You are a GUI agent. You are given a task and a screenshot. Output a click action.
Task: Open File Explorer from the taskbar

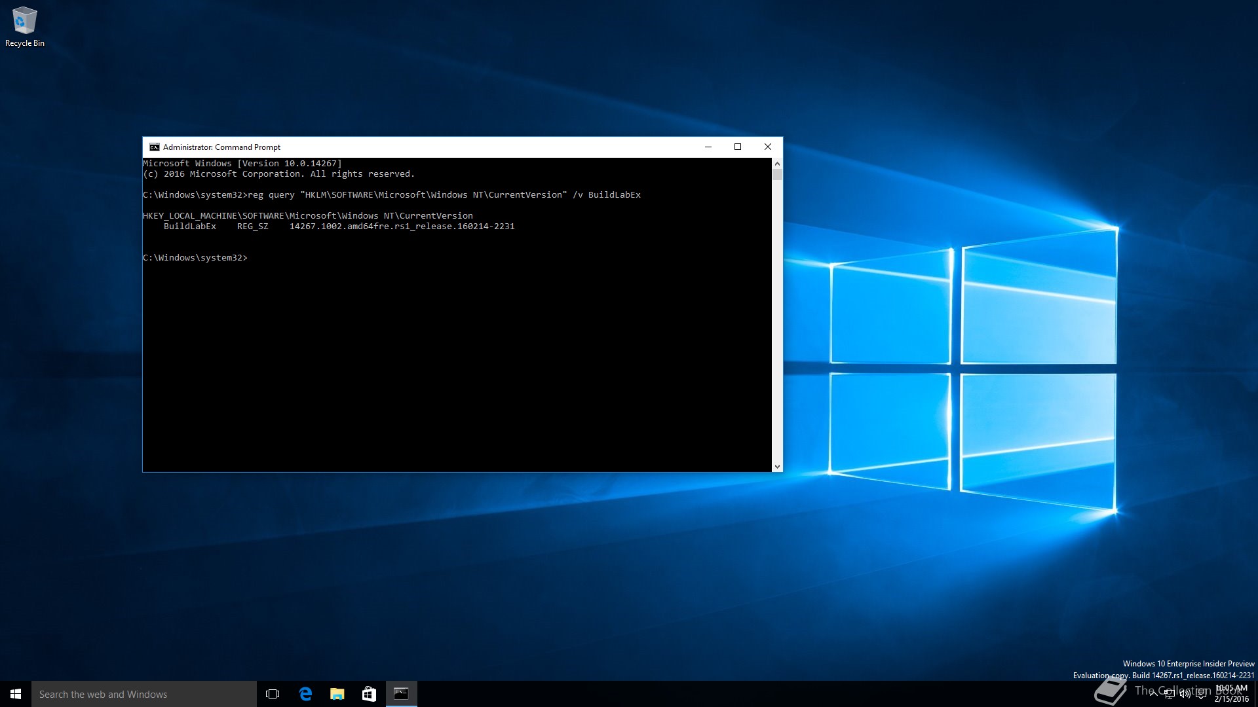click(x=337, y=694)
